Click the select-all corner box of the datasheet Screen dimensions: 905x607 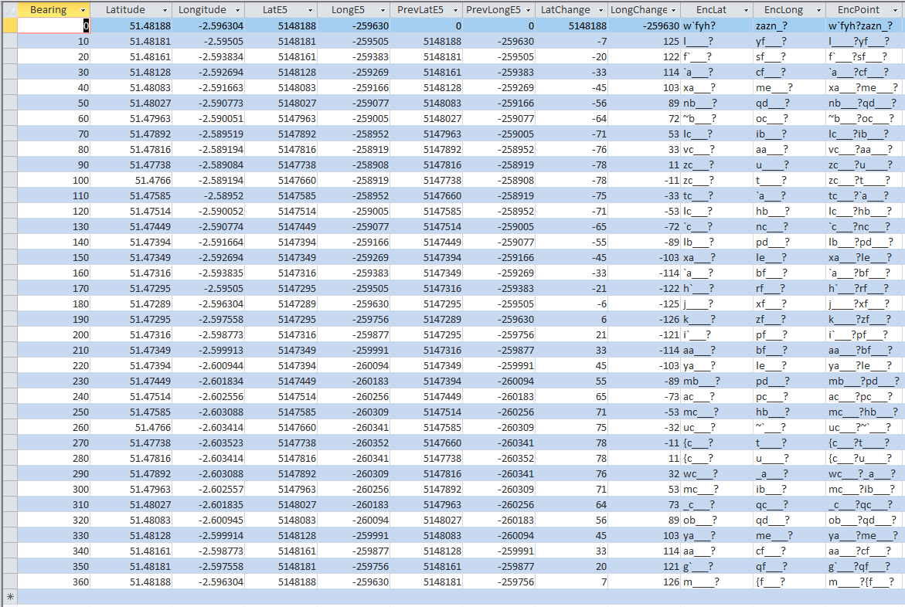[x=10, y=10]
